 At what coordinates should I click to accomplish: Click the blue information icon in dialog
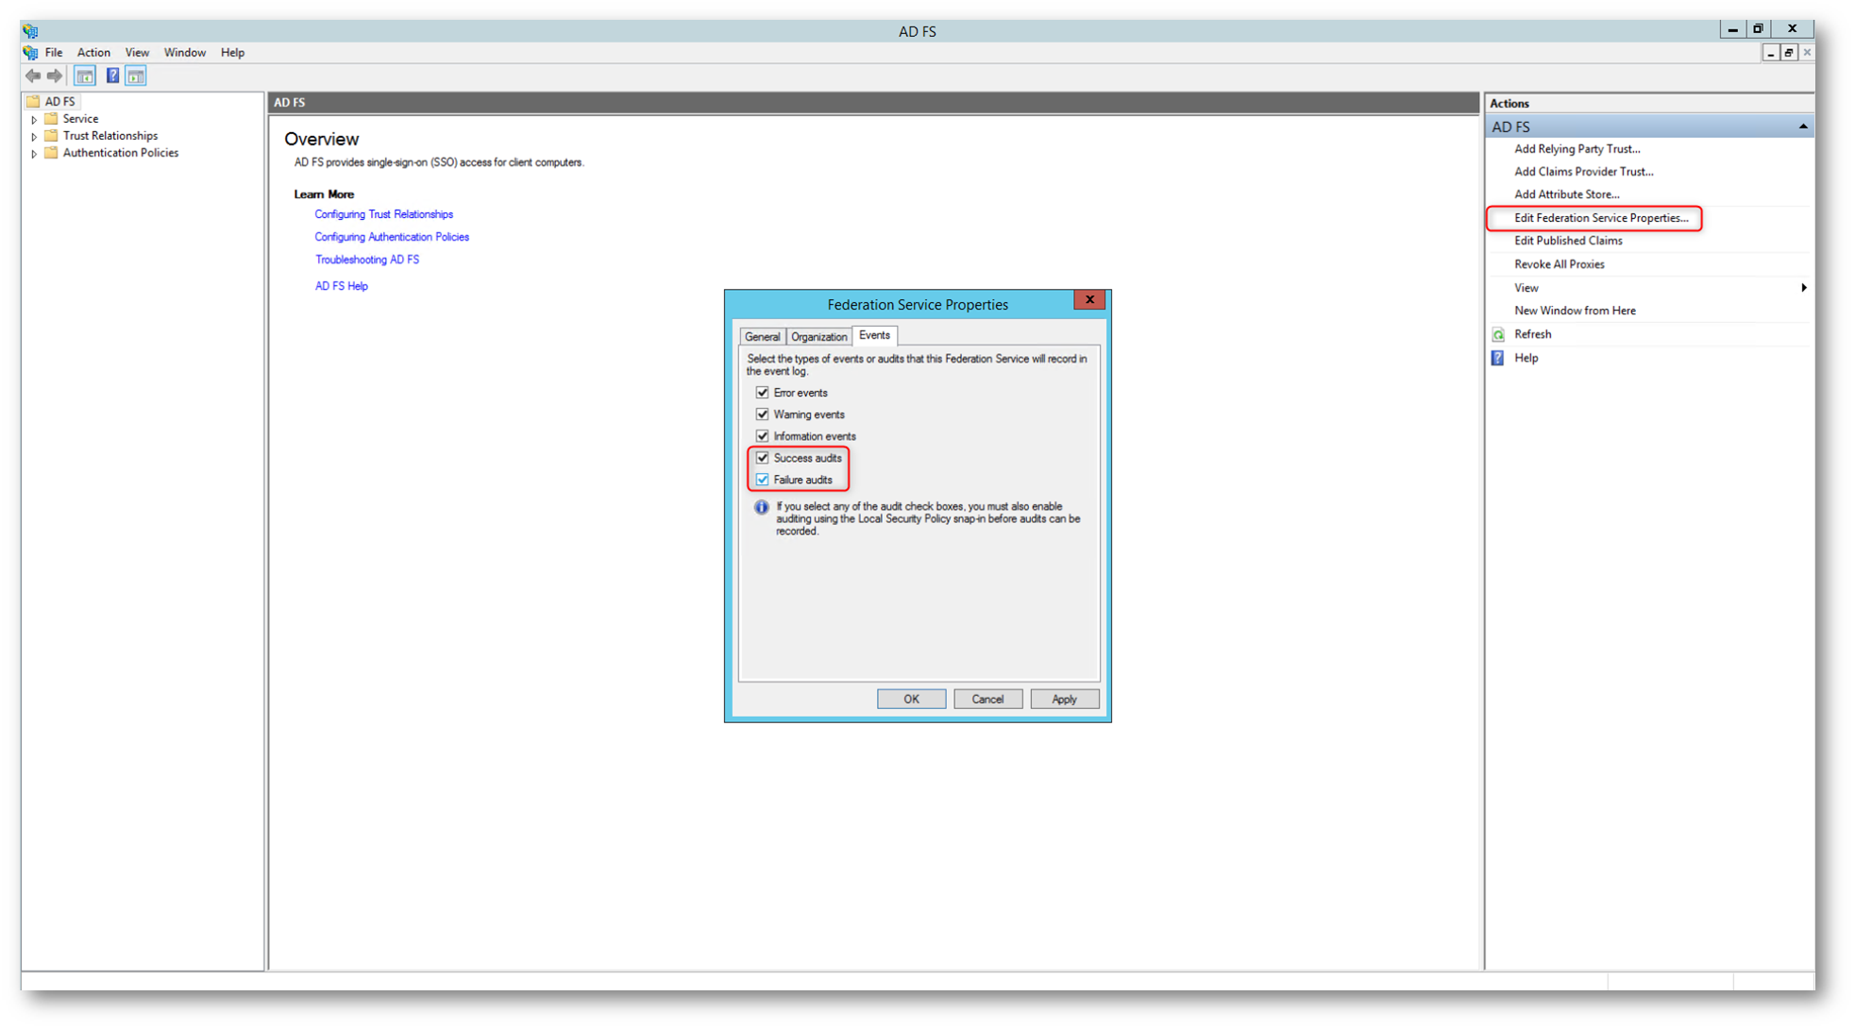pyautogui.click(x=761, y=507)
